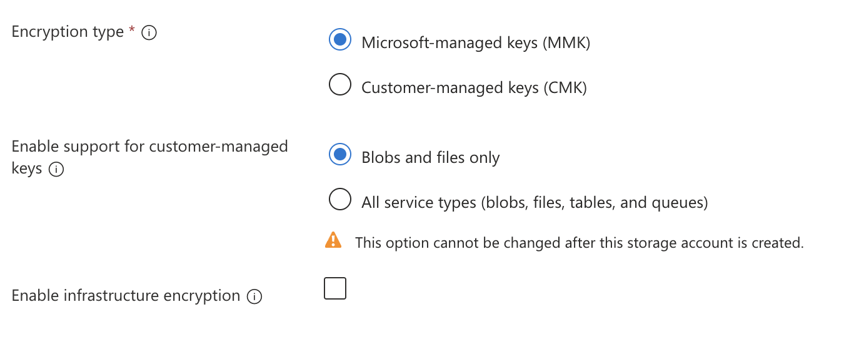Enable the infrastructure encryption checkbox
Image resolution: width=859 pixels, height=337 pixels.
coord(335,288)
